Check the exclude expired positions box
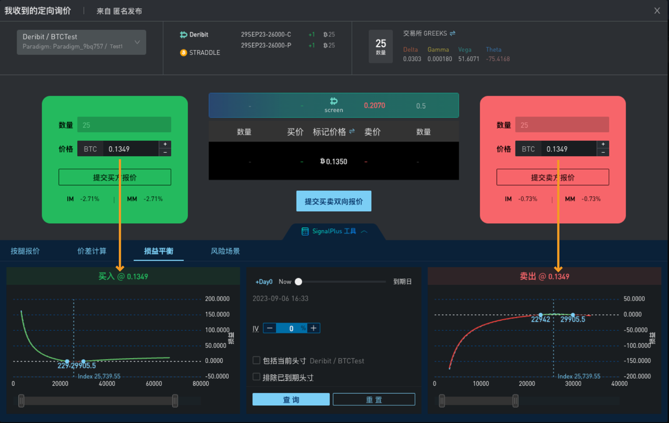669x423 pixels. coord(257,377)
